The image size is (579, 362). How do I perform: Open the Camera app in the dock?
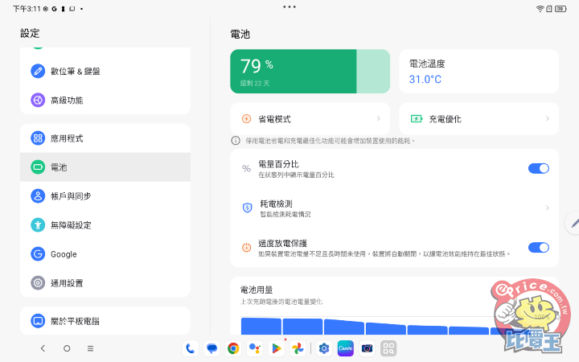coord(367,348)
